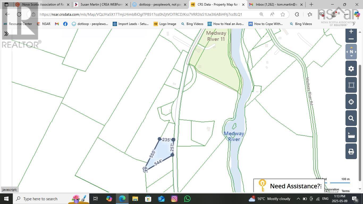The image size is (363, 204).
Task: Open the map search magnifier tool
Action: pyautogui.click(x=351, y=118)
